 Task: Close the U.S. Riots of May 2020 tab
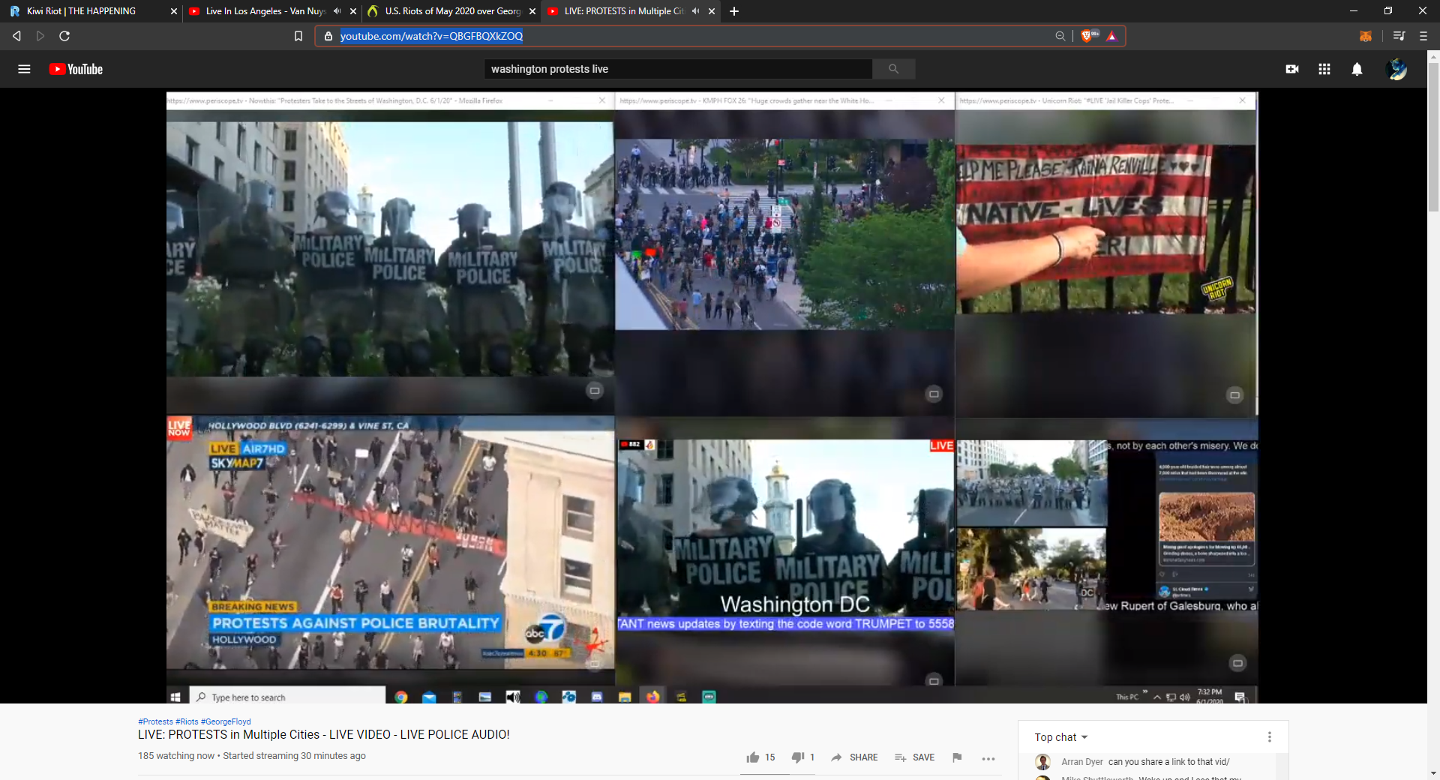tap(532, 11)
